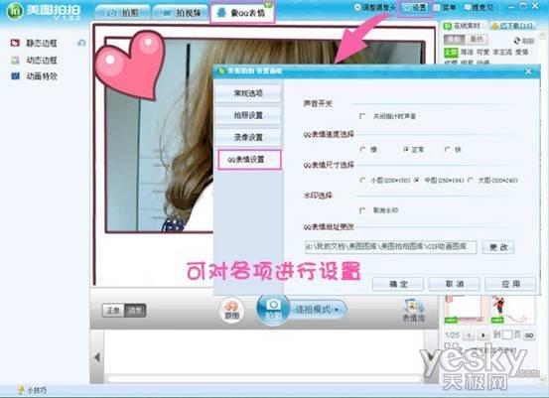Open 拍照设置 settings category
The image size is (549, 398).
pos(248,115)
